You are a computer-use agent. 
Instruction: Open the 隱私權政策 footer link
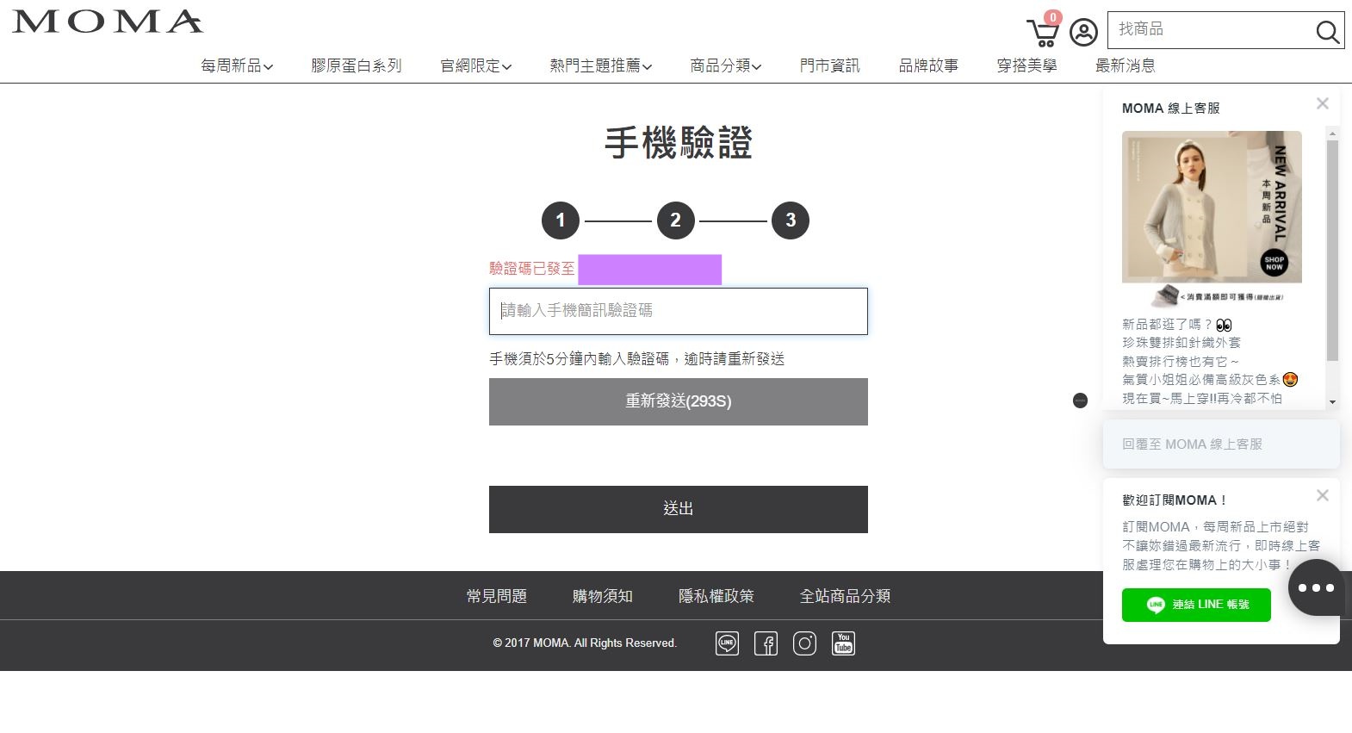coord(716,596)
